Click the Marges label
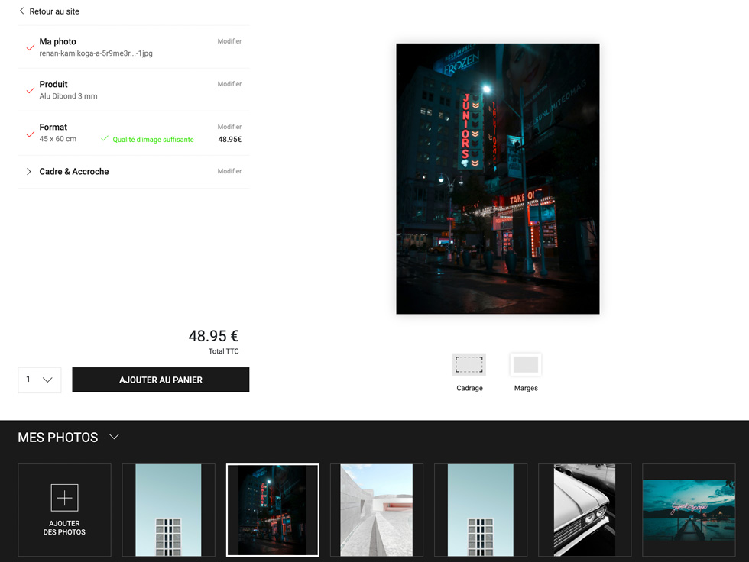The image size is (749, 562). tap(526, 388)
